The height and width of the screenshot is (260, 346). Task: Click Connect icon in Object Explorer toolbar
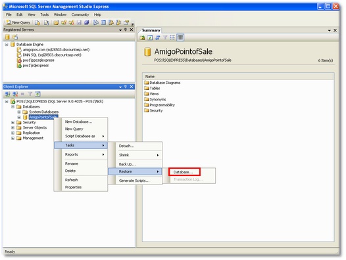pos(8,94)
